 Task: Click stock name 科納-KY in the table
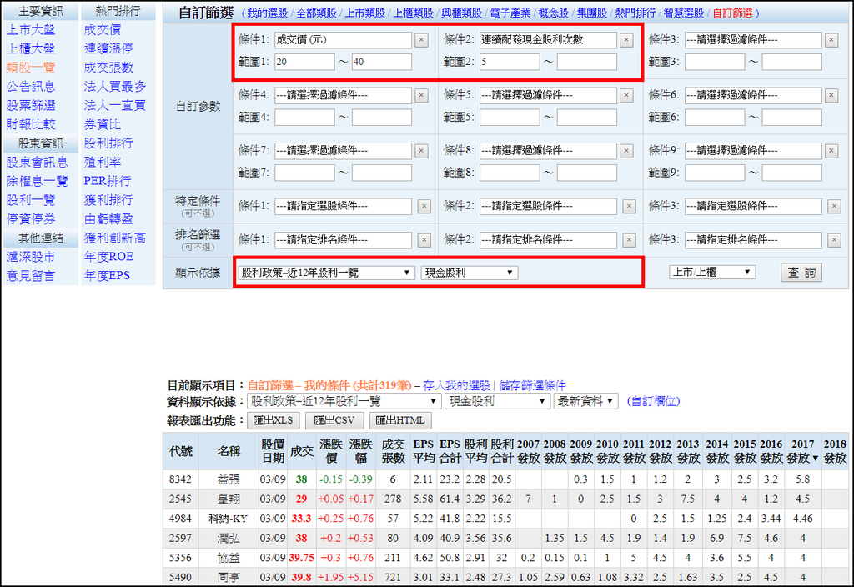pos(229,519)
